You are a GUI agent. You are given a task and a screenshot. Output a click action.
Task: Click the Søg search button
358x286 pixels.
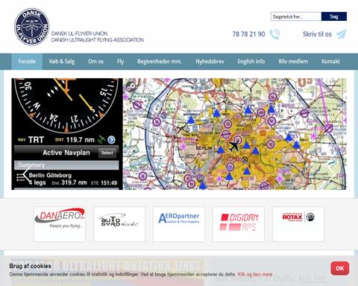(x=334, y=16)
